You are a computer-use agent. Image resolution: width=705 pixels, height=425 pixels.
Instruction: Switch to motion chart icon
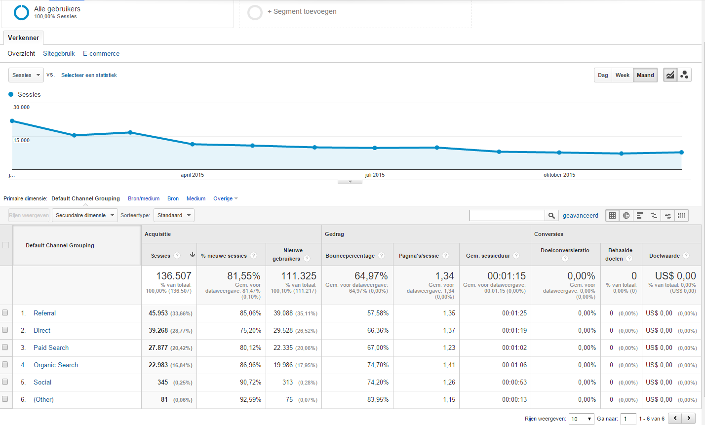[x=684, y=75]
